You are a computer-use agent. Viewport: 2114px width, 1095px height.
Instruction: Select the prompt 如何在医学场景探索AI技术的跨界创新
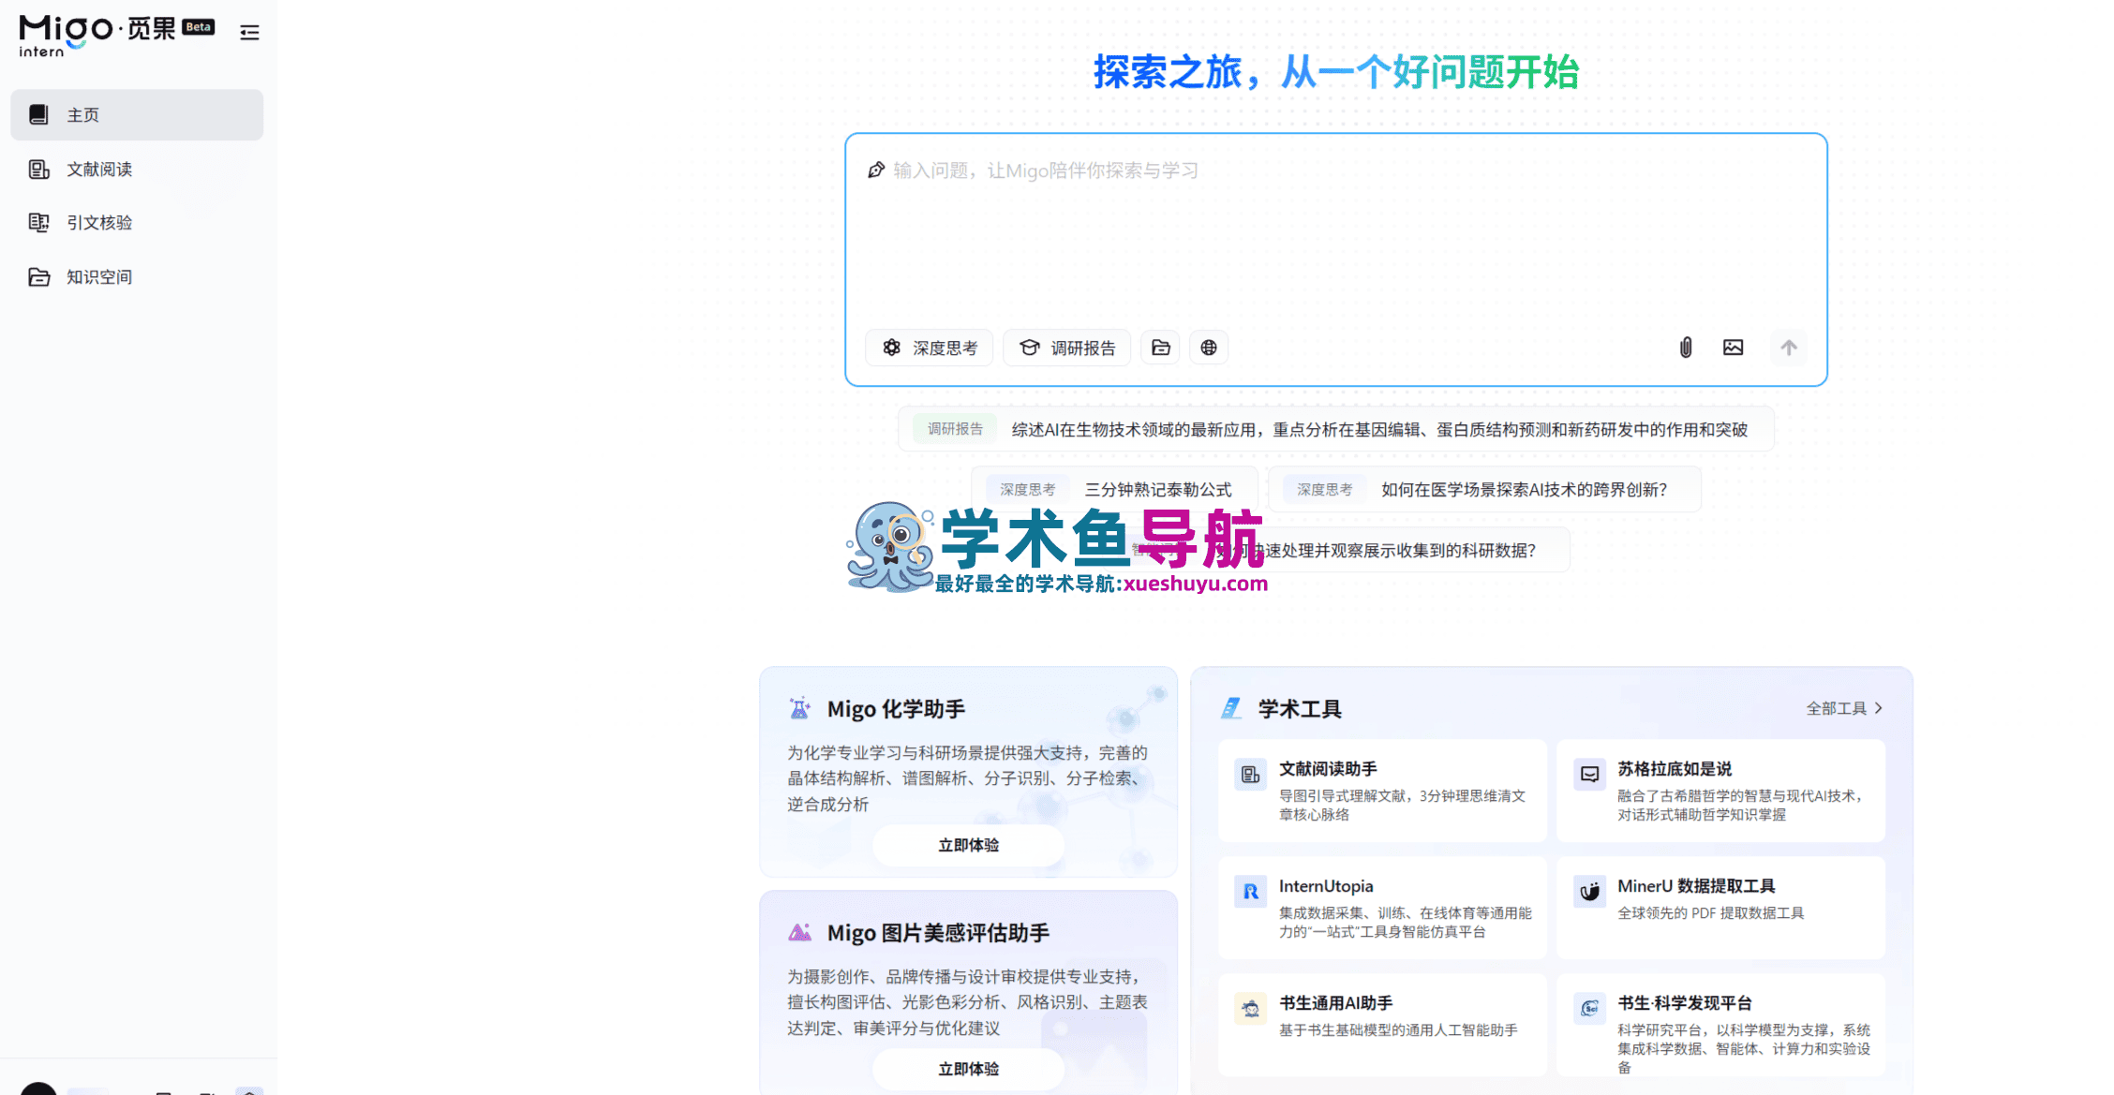point(1484,490)
